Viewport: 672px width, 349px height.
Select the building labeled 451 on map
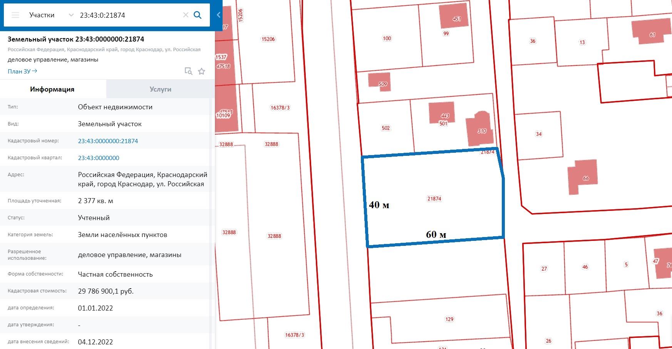pos(455,17)
